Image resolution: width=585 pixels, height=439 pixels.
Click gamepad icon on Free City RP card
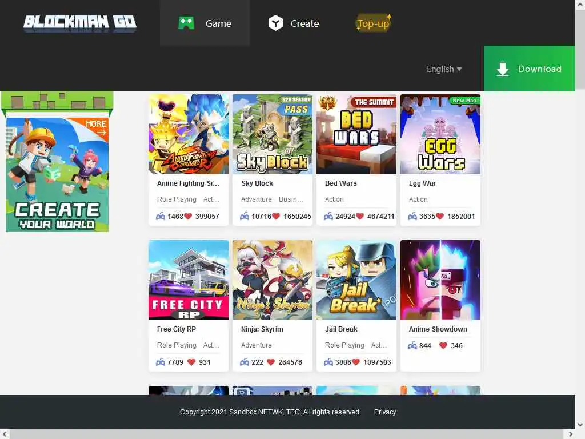(161, 362)
